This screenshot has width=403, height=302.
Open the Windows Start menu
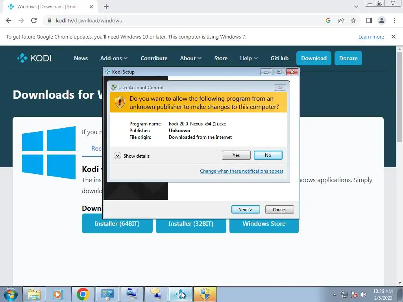tap(10, 294)
